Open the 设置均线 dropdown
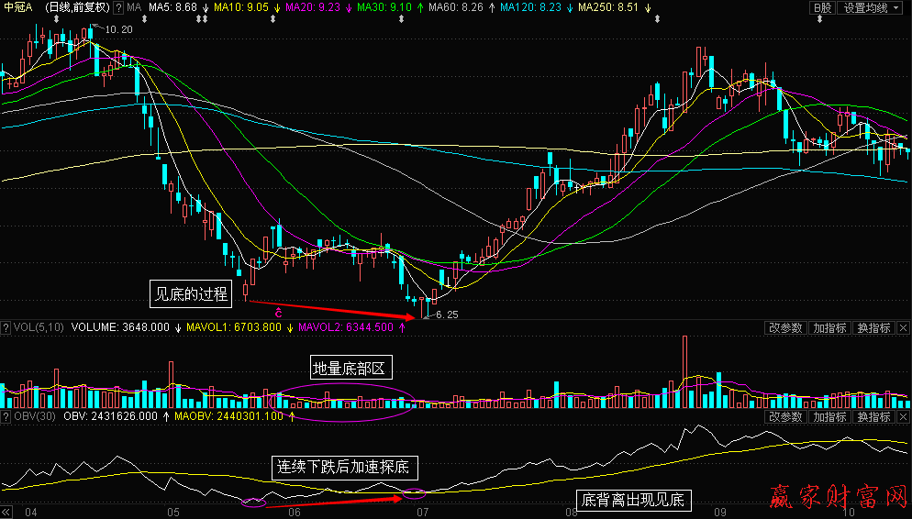The width and height of the screenshot is (912, 519). tap(870, 7)
